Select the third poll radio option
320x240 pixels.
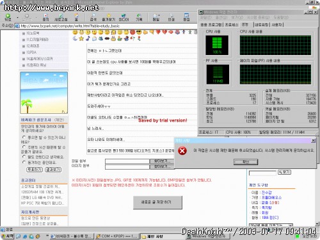24,157
